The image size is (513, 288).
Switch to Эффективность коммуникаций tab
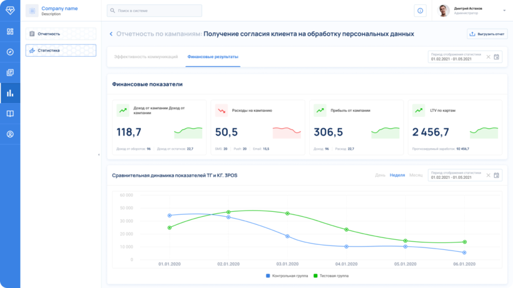pos(146,57)
